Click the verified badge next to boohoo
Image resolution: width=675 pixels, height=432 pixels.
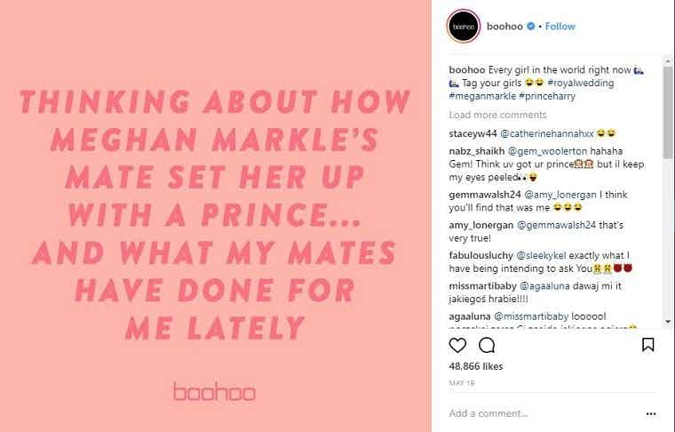[530, 27]
